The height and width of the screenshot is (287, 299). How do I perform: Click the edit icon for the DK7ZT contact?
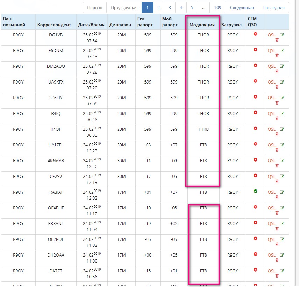click(282, 271)
